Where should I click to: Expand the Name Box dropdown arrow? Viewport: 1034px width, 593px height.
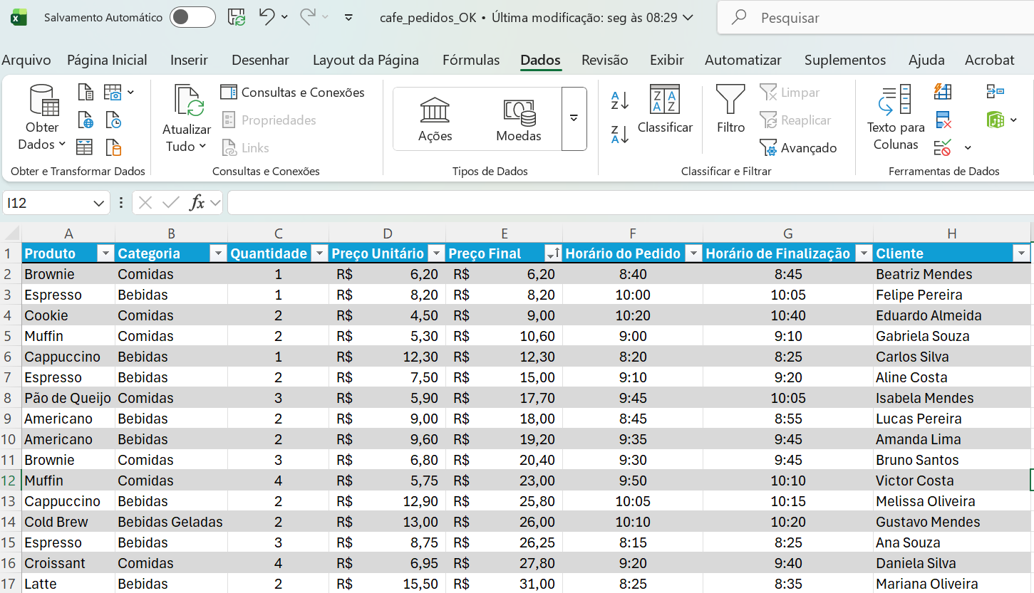98,204
